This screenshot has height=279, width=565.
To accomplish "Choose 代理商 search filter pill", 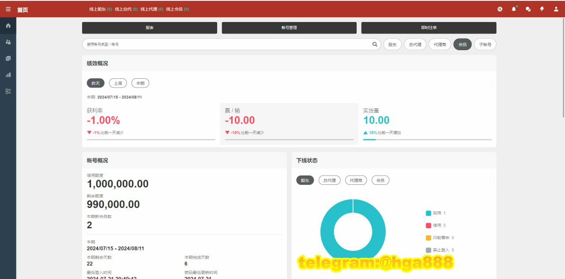I will pos(440,44).
